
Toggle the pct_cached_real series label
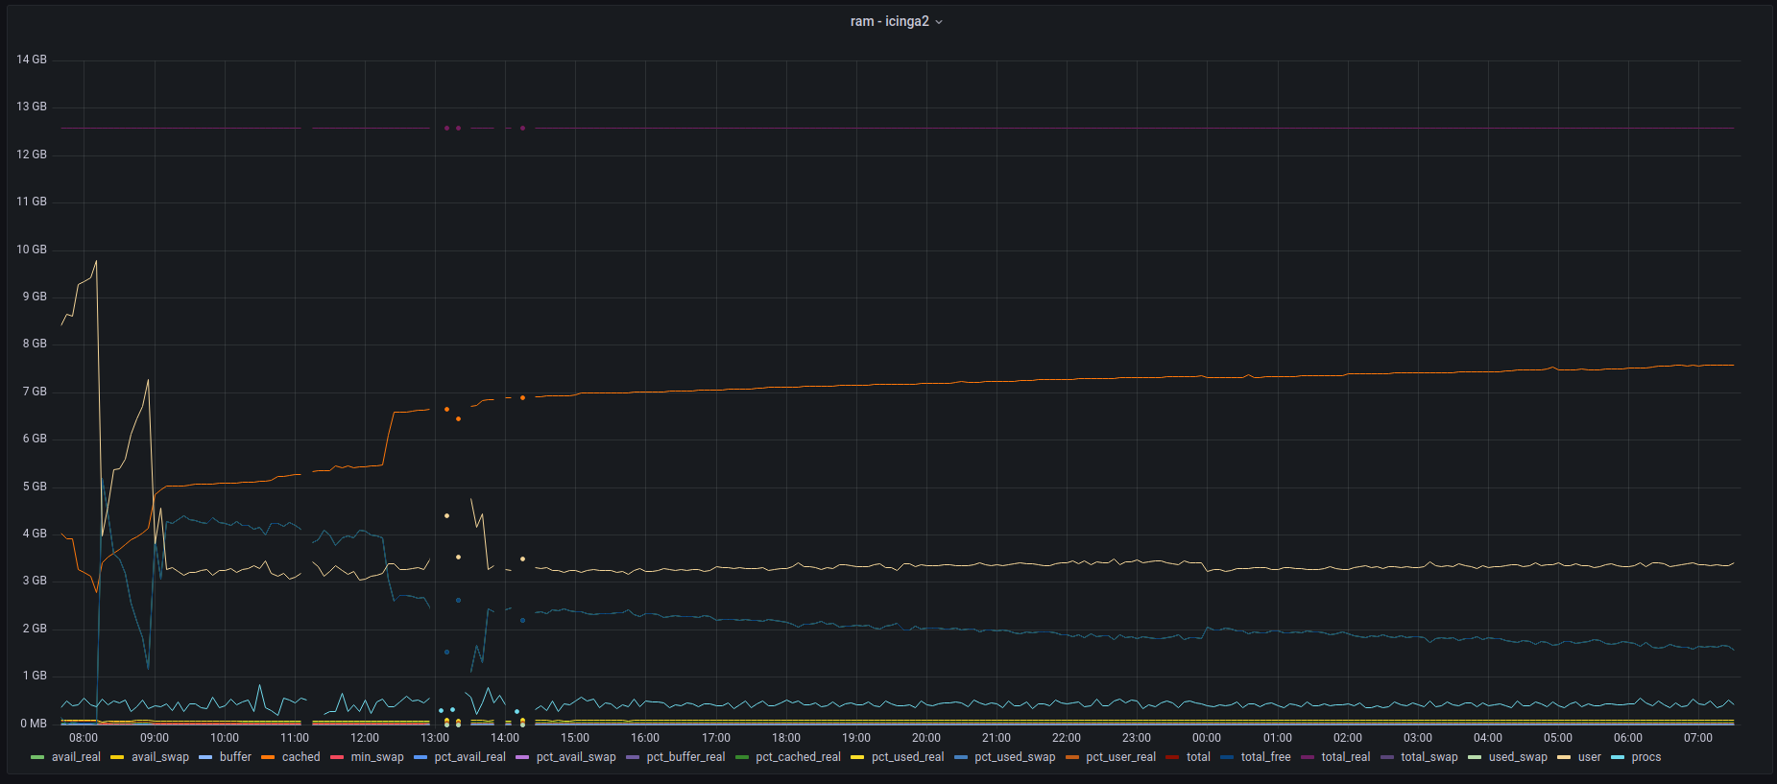tap(799, 757)
